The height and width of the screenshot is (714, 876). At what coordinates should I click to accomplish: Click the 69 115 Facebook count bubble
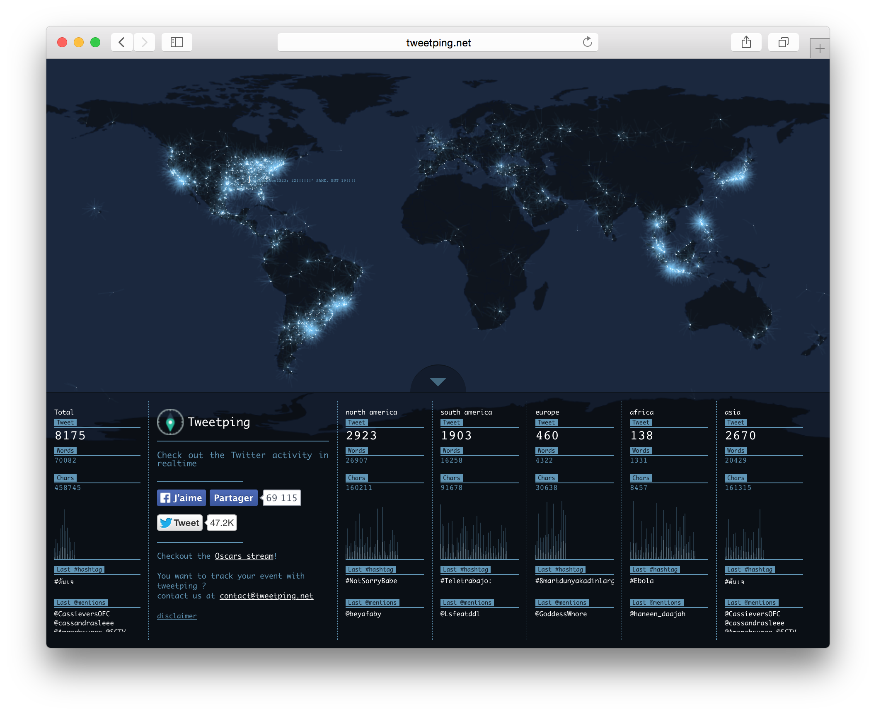click(x=282, y=498)
